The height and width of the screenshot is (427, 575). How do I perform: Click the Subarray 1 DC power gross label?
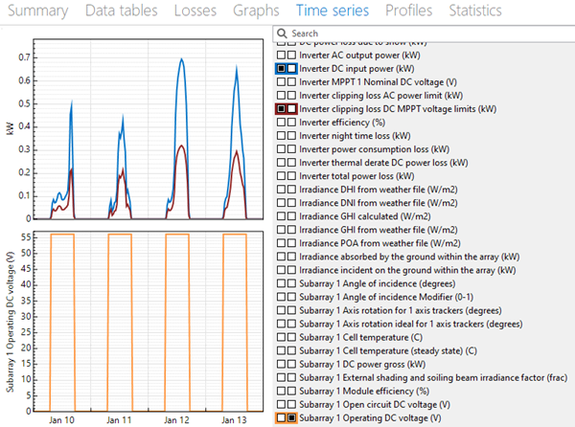click(368, 364)
